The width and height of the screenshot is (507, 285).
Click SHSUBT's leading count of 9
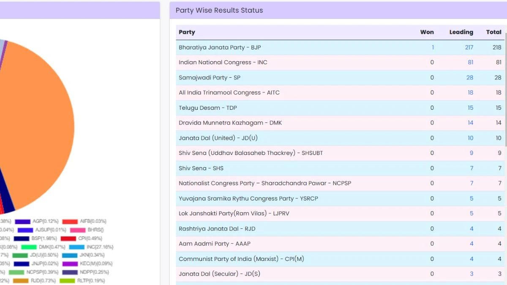coord(472,153)
